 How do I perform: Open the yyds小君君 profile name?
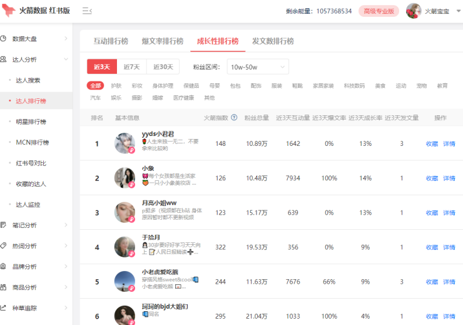(158, 134)
